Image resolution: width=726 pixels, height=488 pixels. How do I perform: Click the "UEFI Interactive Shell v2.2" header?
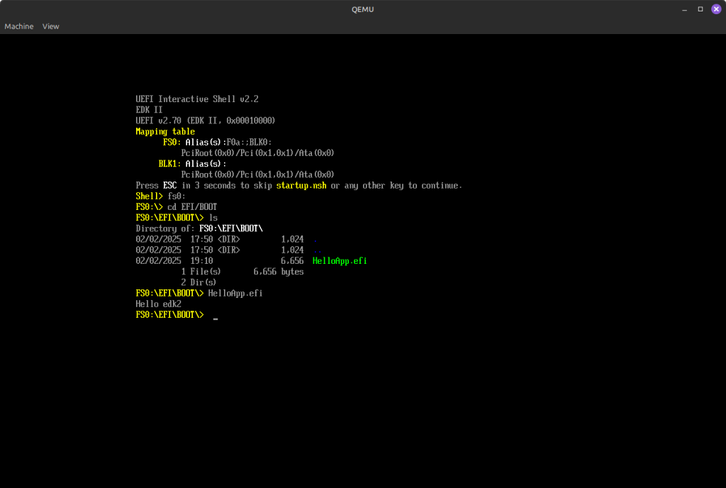pos(201,99)
